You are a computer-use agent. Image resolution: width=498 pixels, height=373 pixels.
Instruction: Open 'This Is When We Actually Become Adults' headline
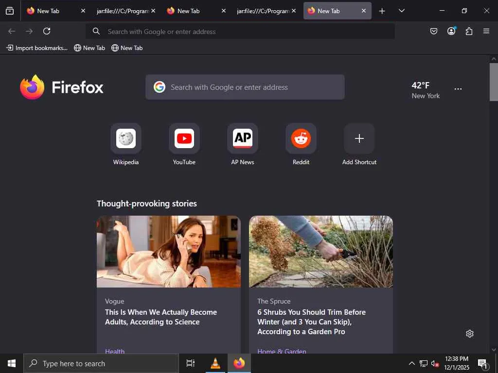click(161, 317)
